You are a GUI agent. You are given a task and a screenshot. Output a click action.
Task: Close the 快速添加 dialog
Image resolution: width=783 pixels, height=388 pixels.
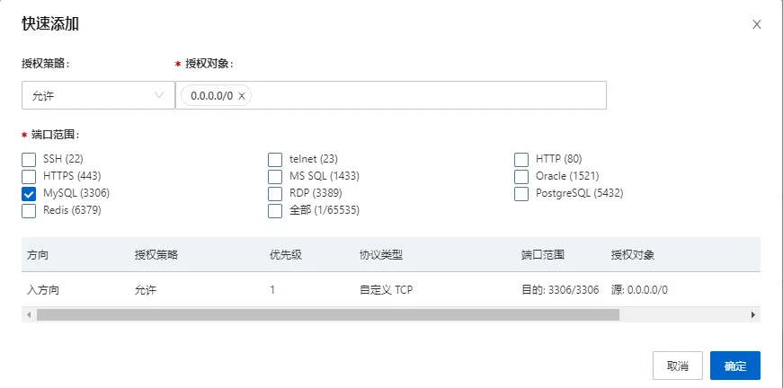click(757, 24)
